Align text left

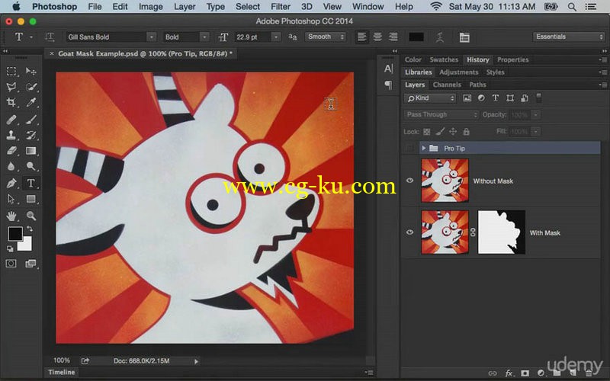coord(361,37)
